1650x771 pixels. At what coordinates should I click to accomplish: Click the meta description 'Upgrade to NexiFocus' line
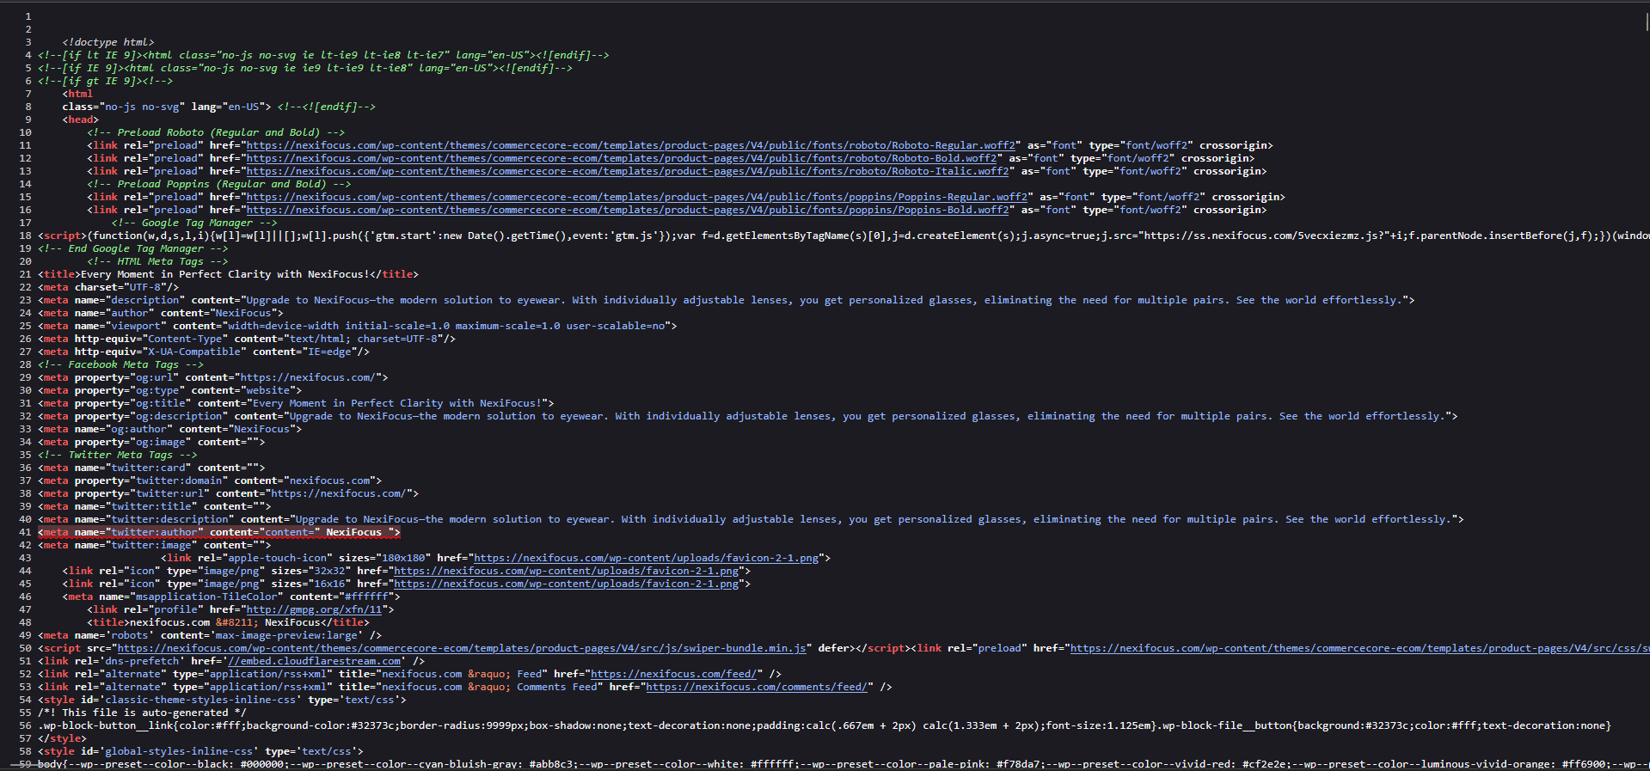point(726,300)
